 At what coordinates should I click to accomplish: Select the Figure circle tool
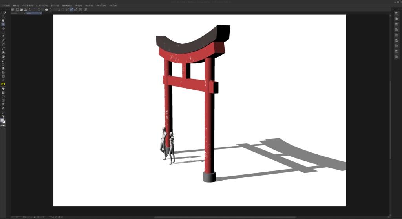[3, 96]
